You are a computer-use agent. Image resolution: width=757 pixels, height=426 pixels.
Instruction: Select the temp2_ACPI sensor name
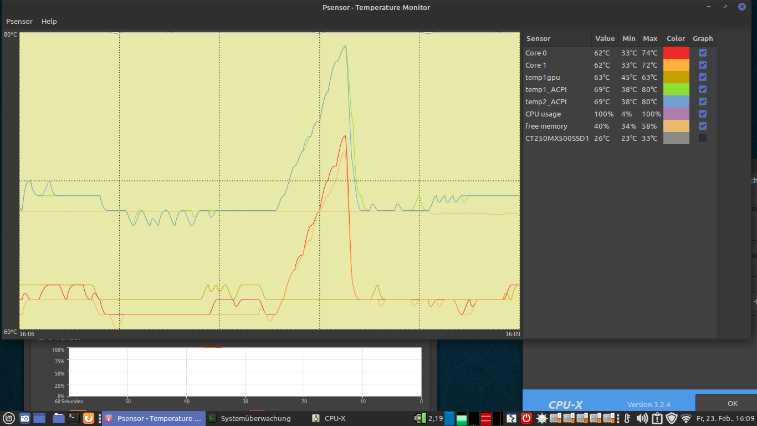pyautogui.click(x=546, y=102)
